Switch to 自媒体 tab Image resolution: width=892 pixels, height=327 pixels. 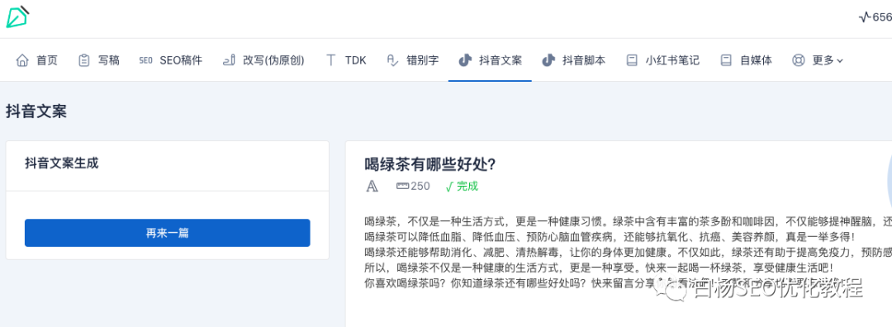coord(747,60)
